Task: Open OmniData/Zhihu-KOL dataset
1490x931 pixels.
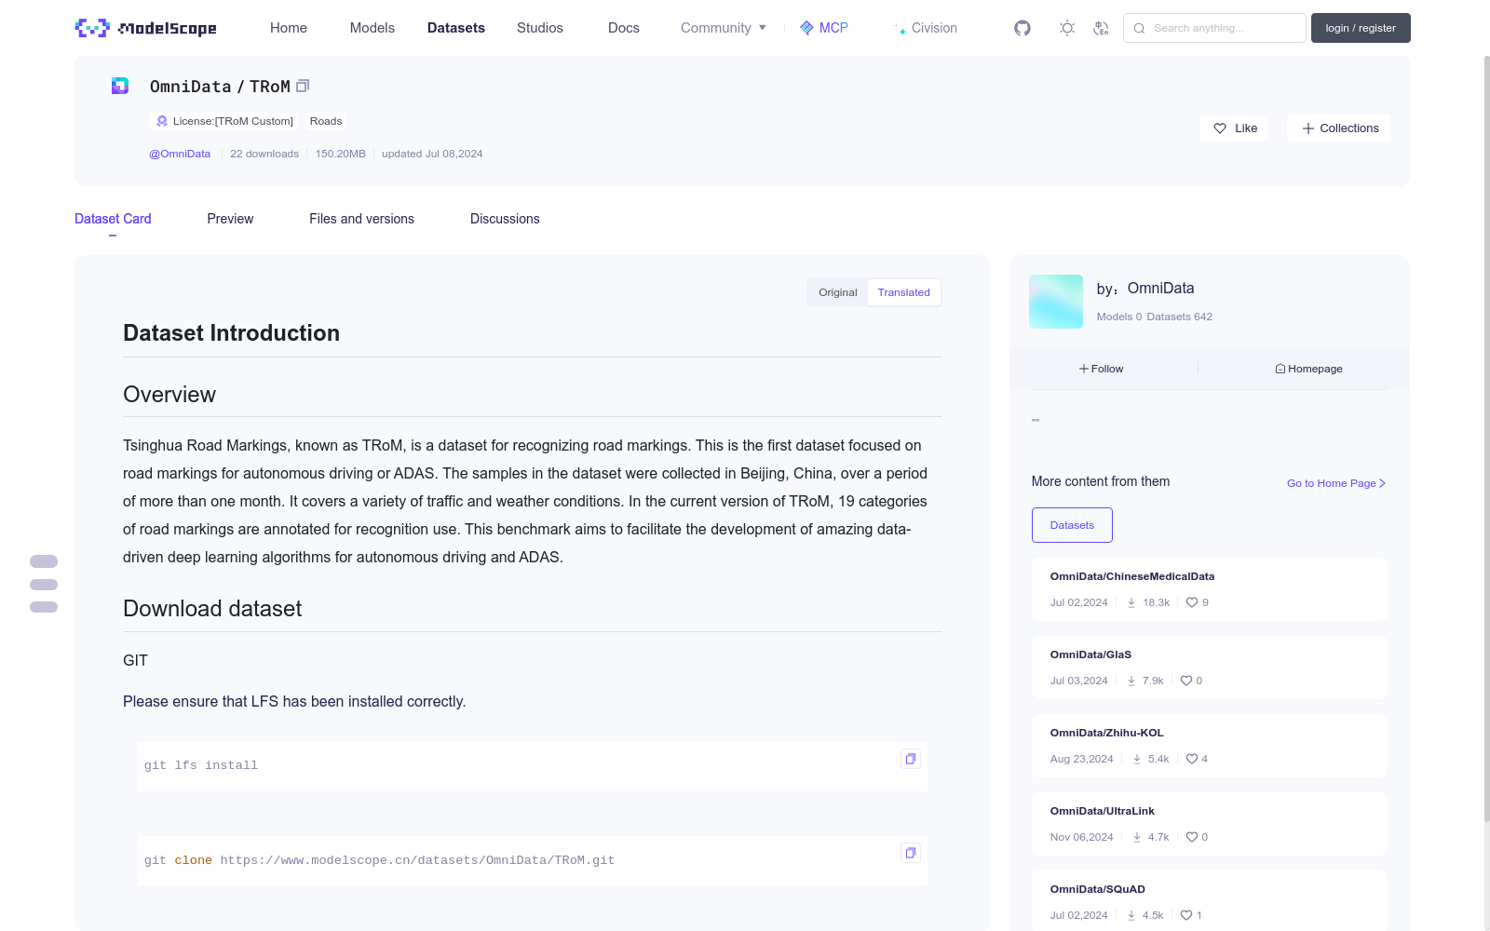Action: point(1107,733)
